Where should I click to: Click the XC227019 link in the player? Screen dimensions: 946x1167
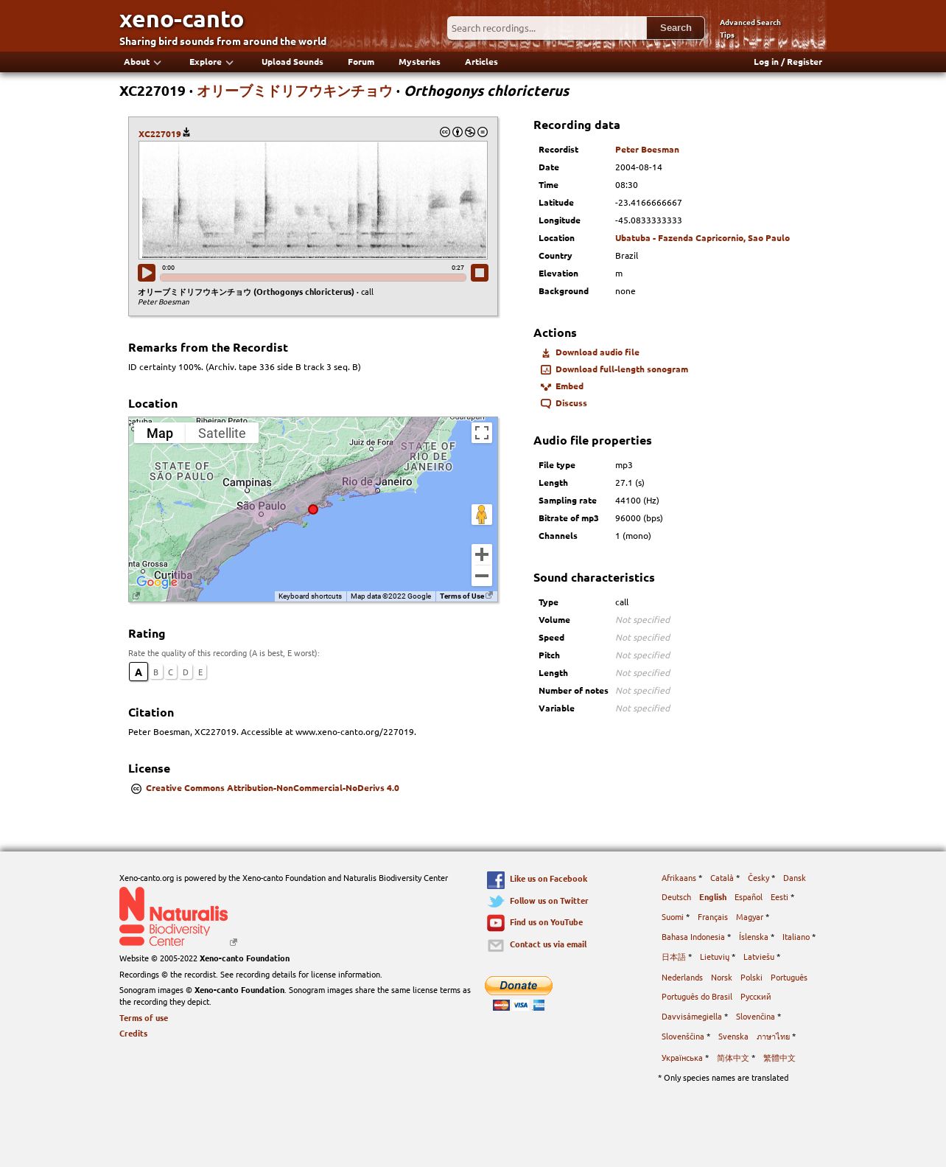[160, 134]
